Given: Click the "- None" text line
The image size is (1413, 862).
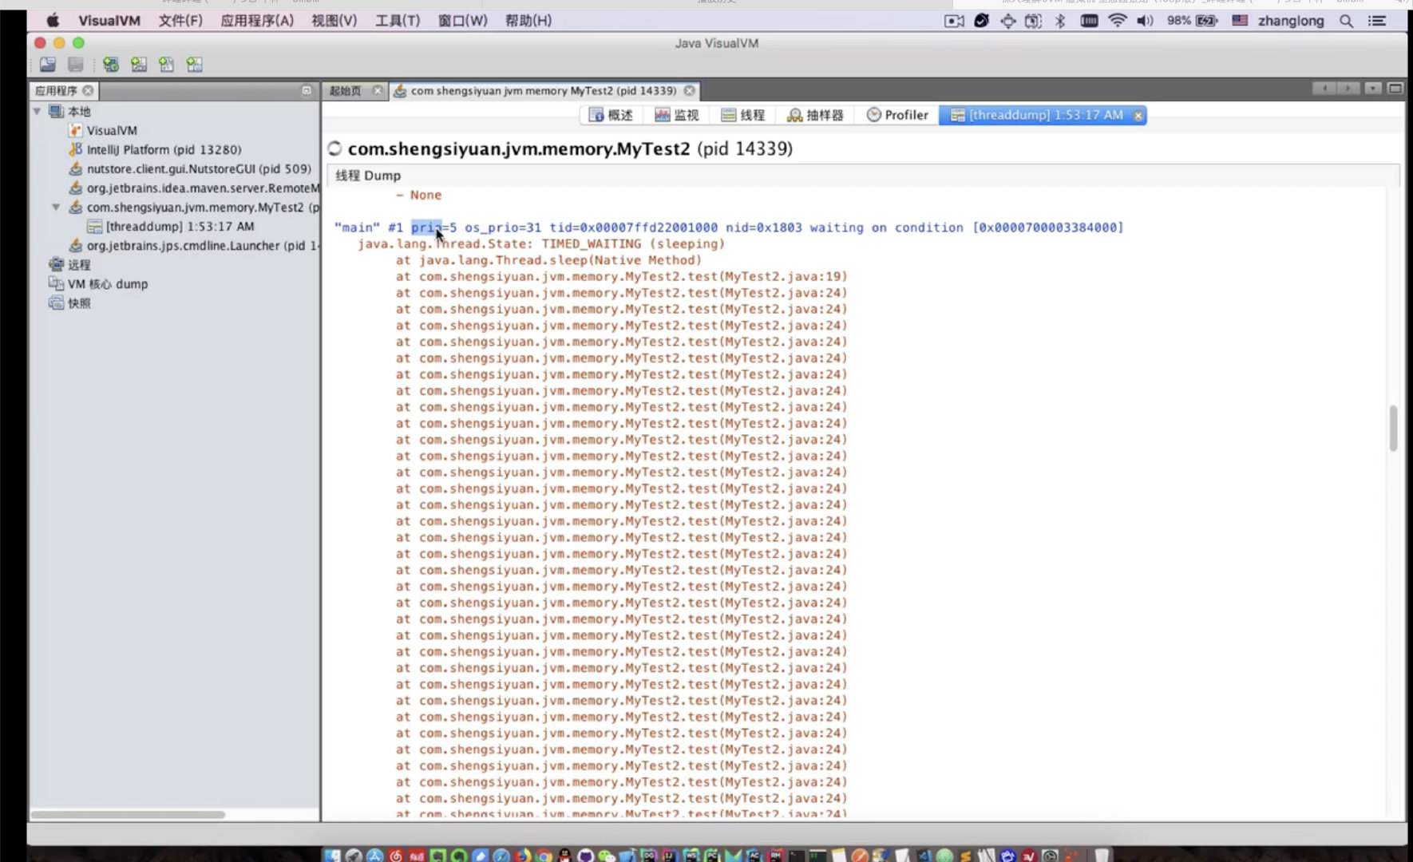Looking at the screenshot, I should click(x=418, y=195).
